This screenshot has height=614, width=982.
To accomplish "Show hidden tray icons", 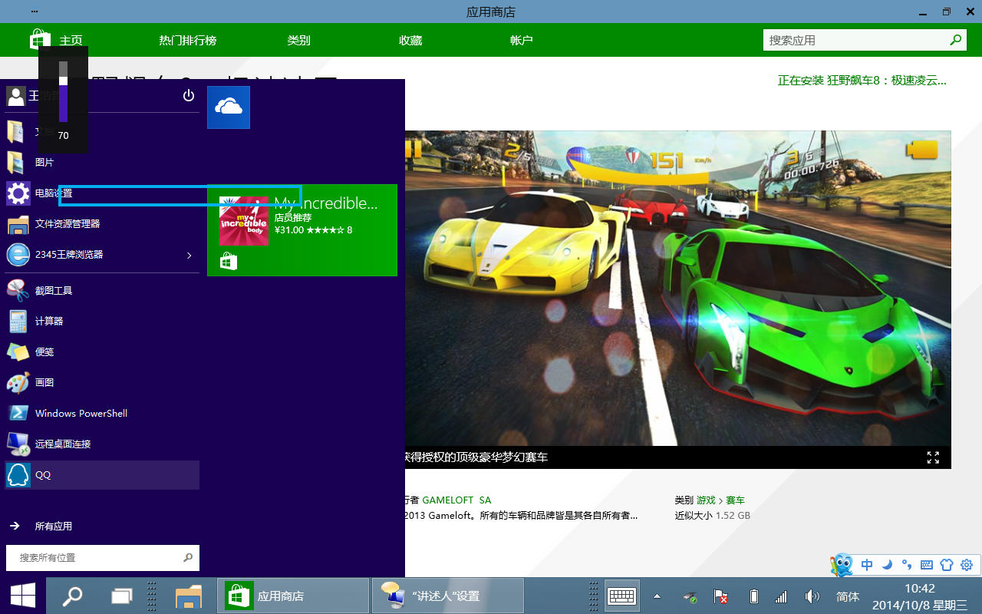I will 657,596.
